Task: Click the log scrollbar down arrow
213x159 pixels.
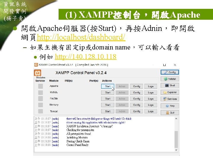Action: (176, 150)
